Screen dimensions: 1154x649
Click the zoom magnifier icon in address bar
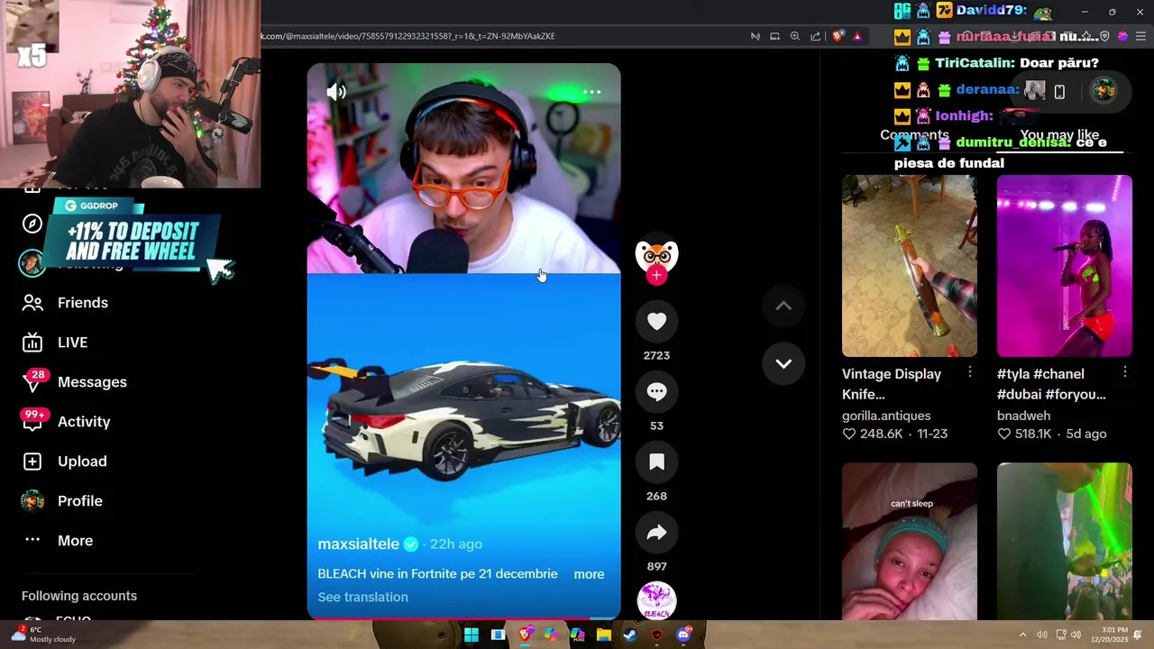coord(795,36)
